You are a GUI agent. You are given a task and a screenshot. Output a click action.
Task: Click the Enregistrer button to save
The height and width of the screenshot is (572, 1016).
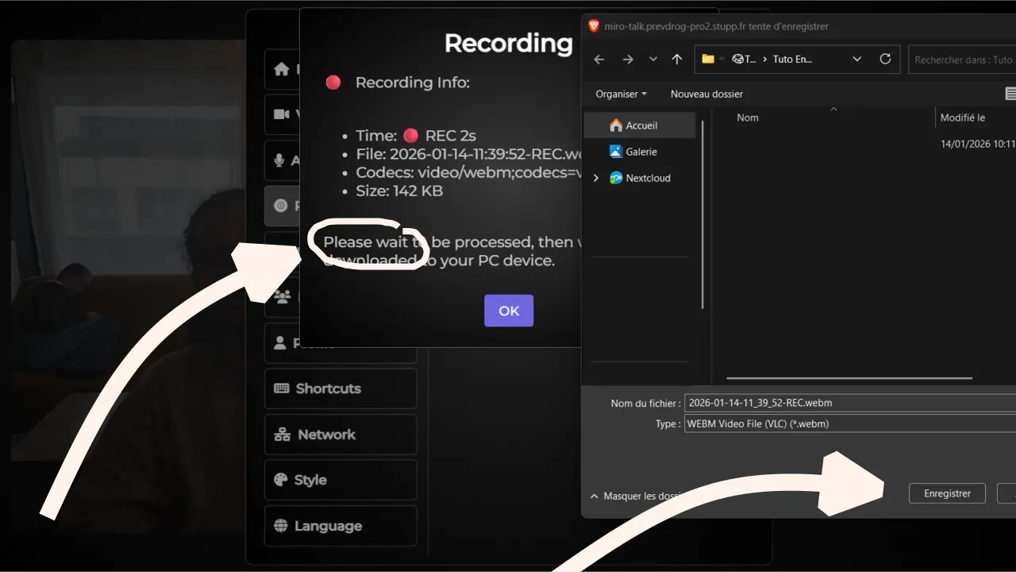[947, 493]
